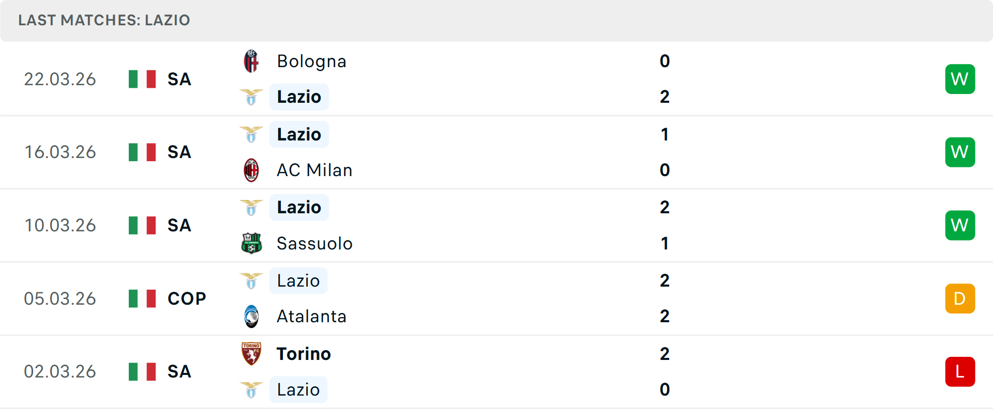
Task: Click the SA competition label on 16.03.26 row
Action: tap(179, 152)
